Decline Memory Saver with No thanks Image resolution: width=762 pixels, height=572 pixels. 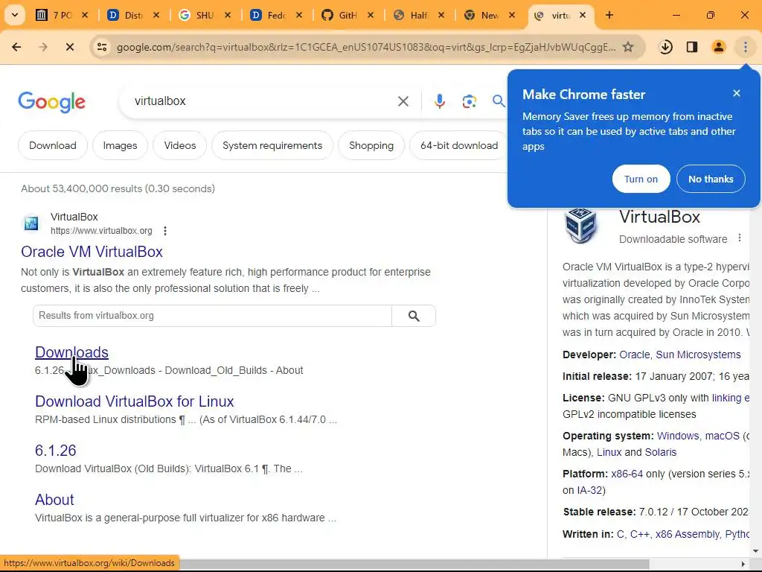pyautogui.click(x=711, y=179)
